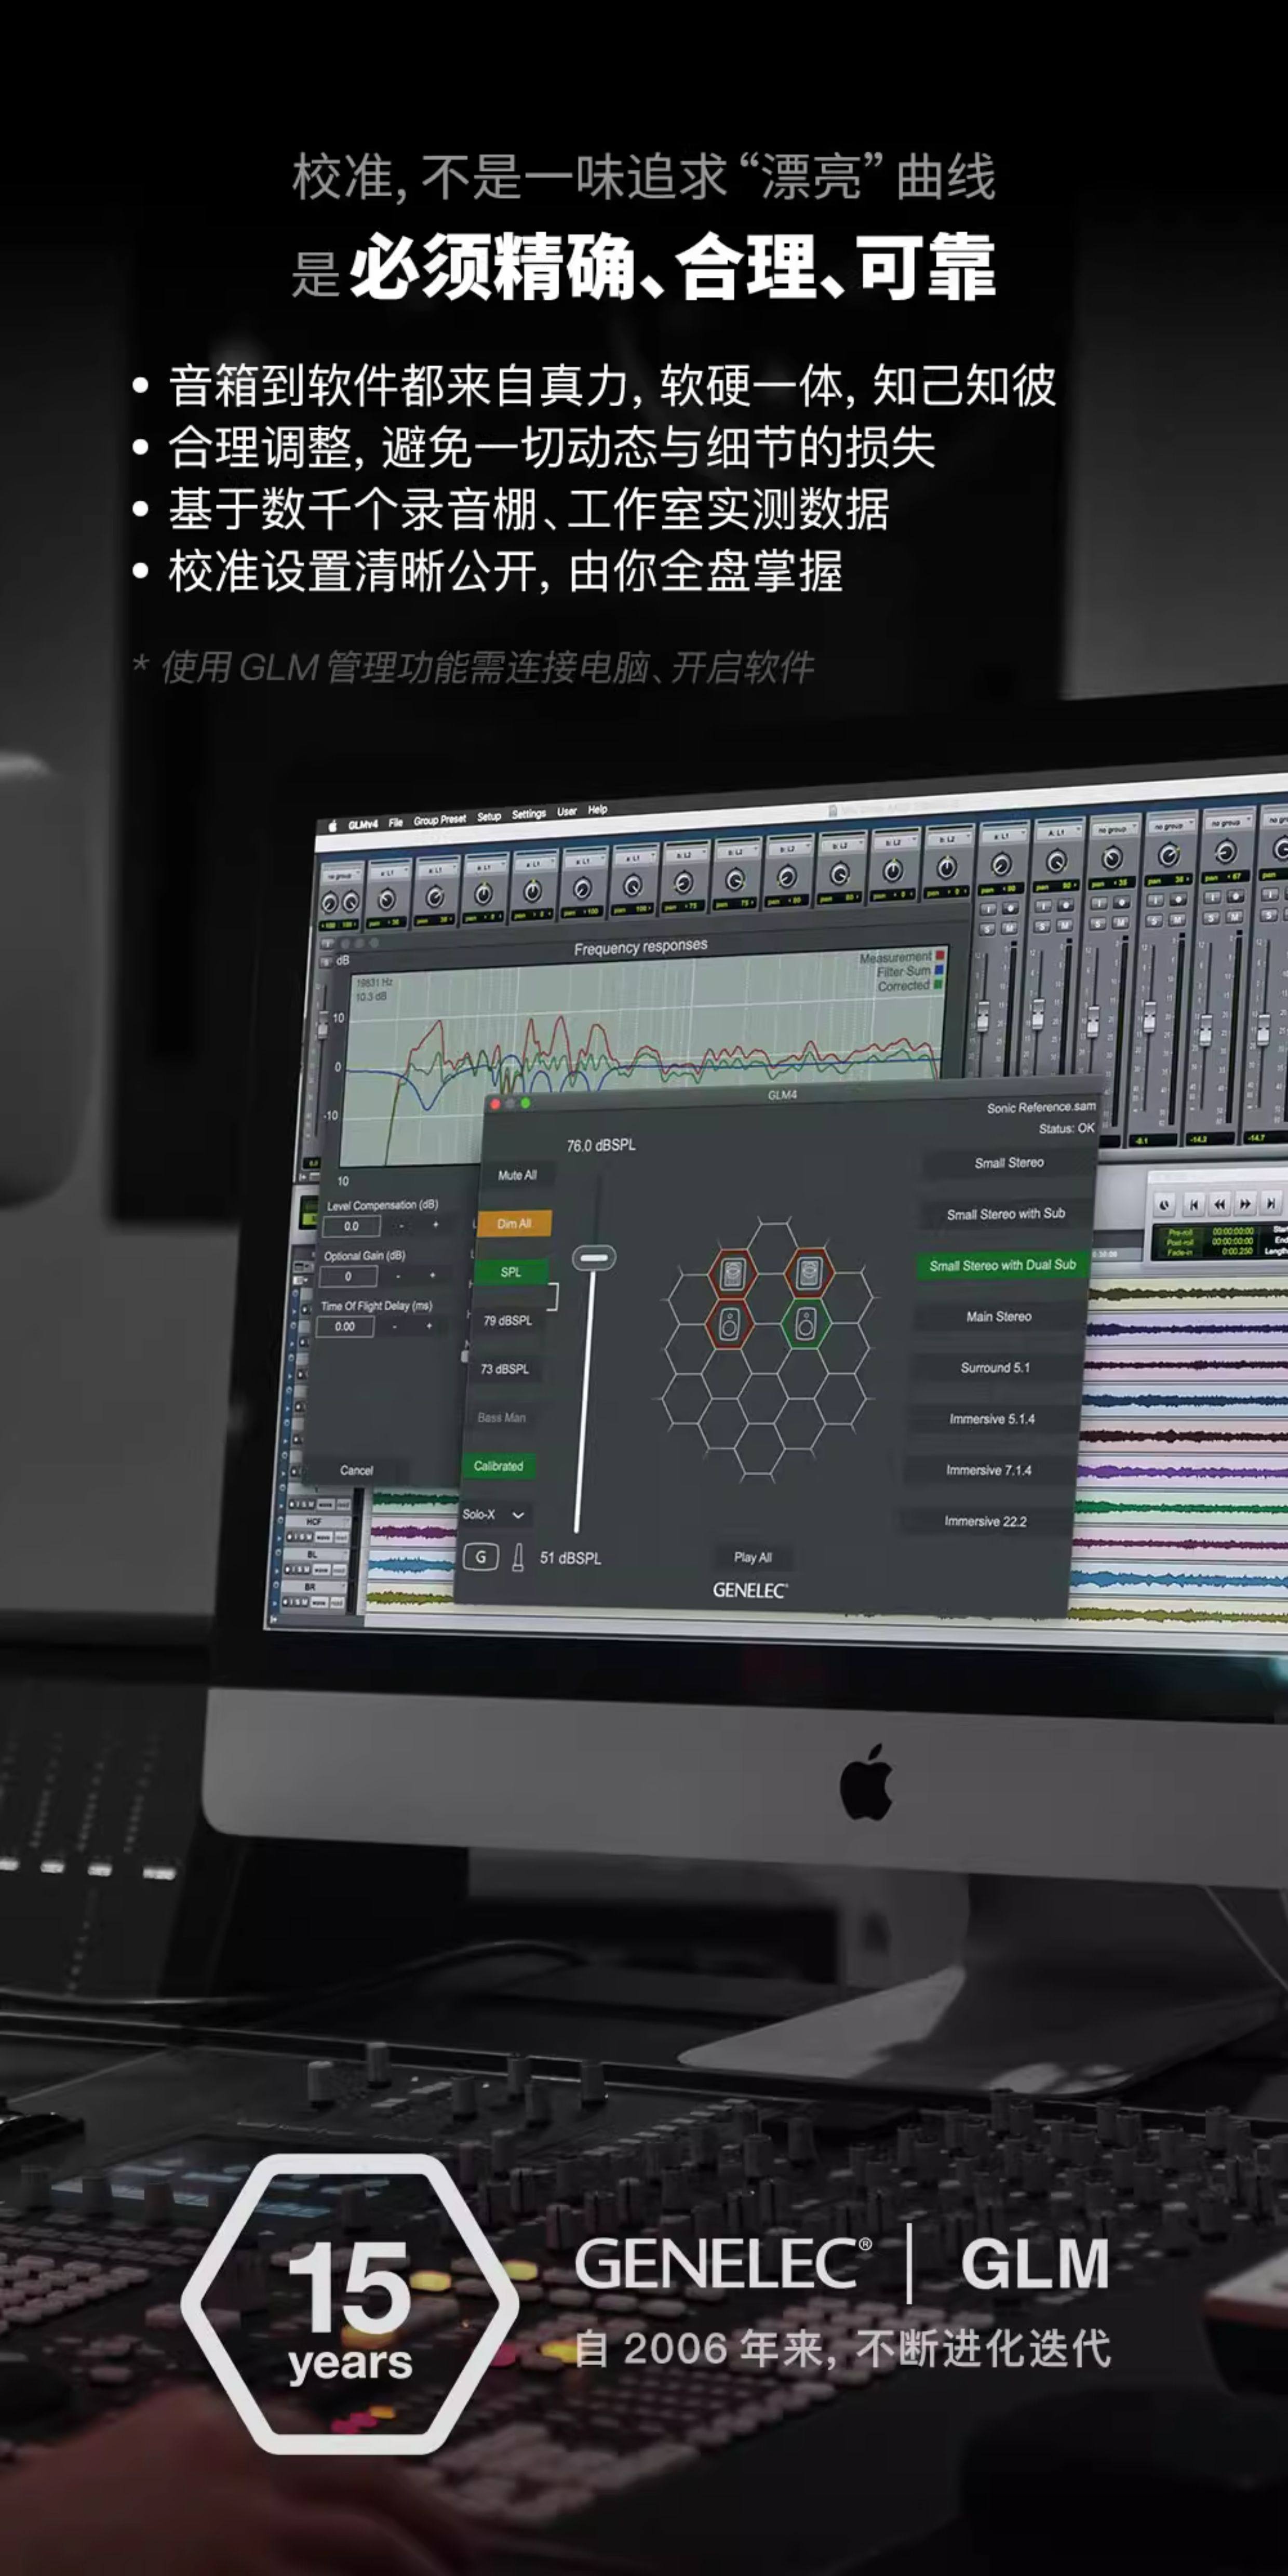Screen dimensions: 1288x2576
Task: Decrease Optional Gain with minus button
Action: [x=398, y=1276]
